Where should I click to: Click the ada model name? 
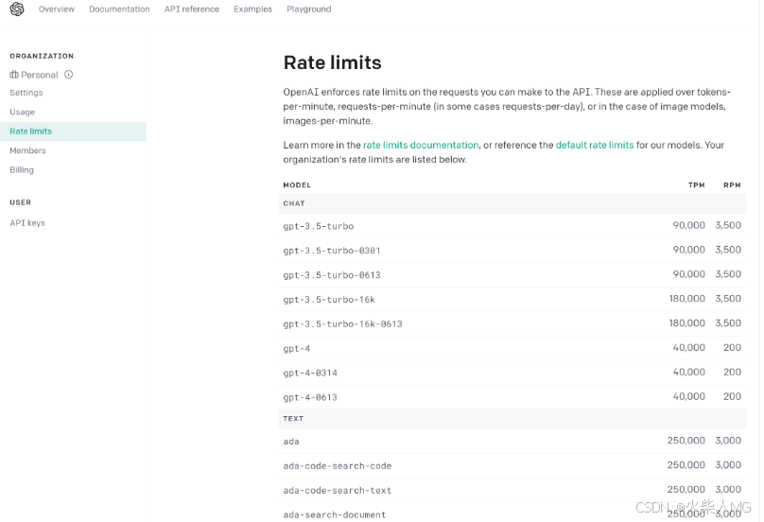point(291,442)
